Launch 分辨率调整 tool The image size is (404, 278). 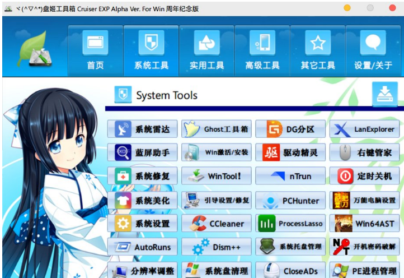143,270
